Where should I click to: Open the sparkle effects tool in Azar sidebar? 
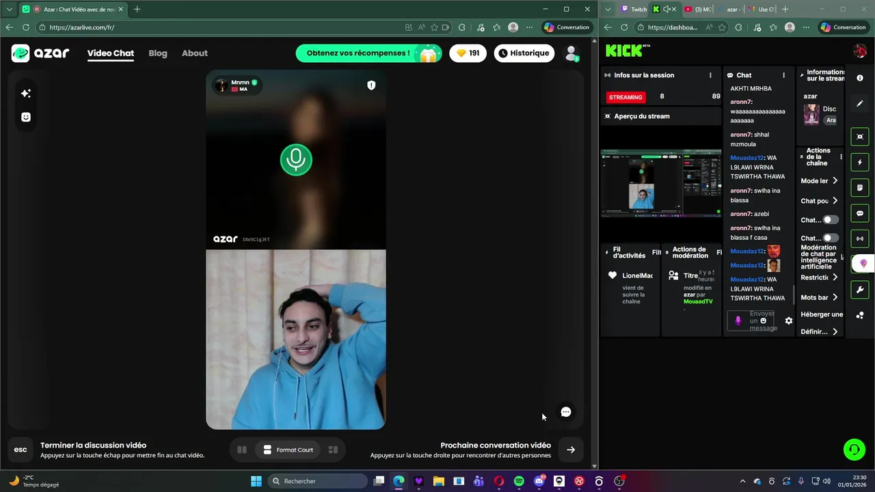point(26,94)
